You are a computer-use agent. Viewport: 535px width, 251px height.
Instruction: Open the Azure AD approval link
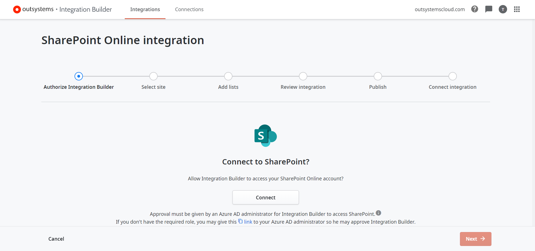pyautogui.click(x=248, y=222)
